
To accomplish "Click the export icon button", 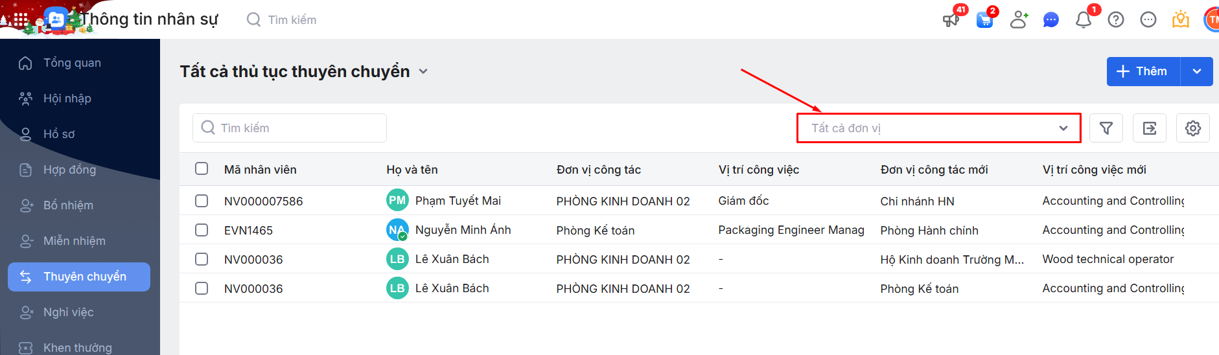I will tap(1150, 128).
